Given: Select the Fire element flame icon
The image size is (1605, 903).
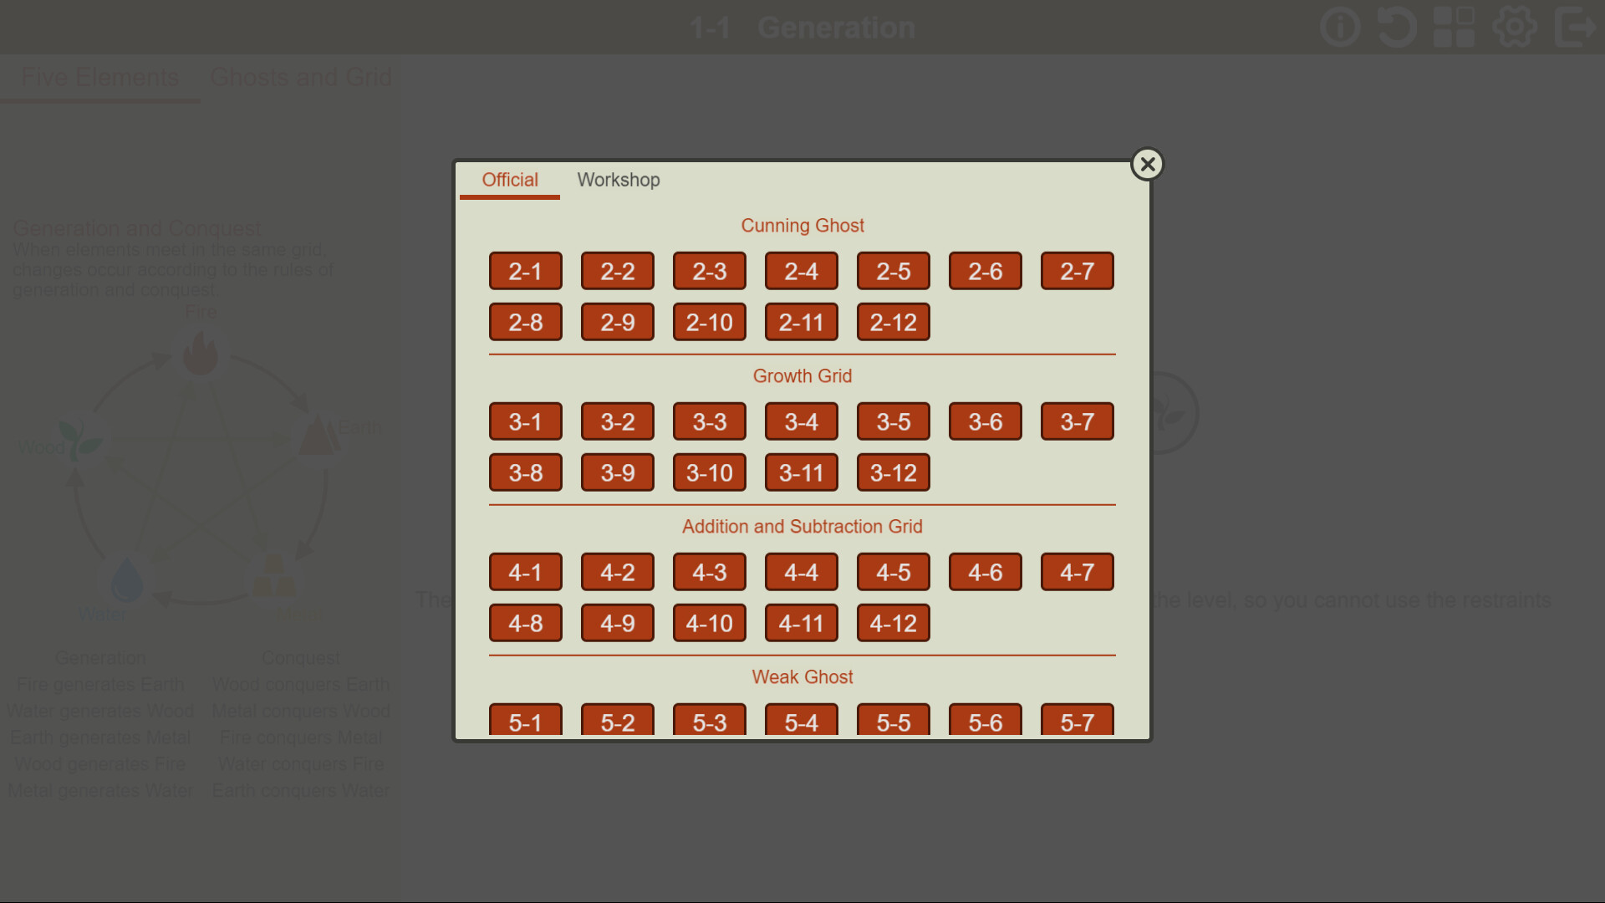Looking at the screenshot, I should 201,354.
